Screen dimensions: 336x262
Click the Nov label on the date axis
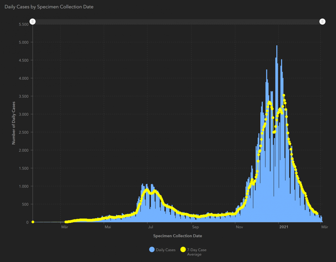click(x=239, y=227)
